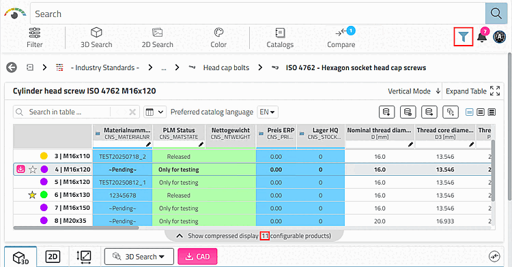
Task: Click the gauge logo icon
Action: [15, 14]
